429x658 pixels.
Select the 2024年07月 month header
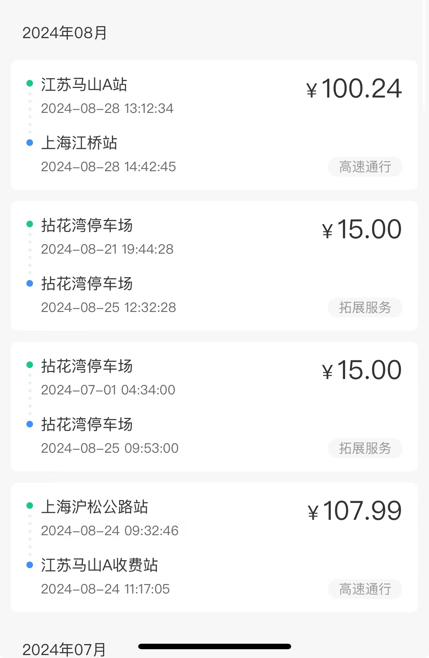65,650
